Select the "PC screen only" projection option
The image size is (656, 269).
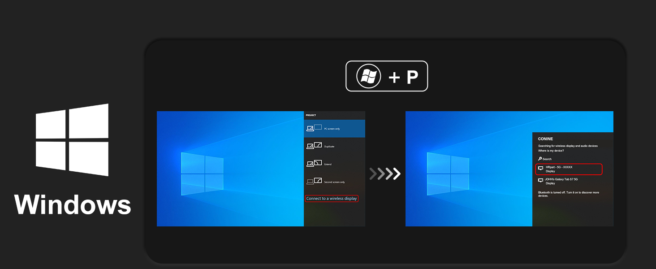tap(334, 128)
